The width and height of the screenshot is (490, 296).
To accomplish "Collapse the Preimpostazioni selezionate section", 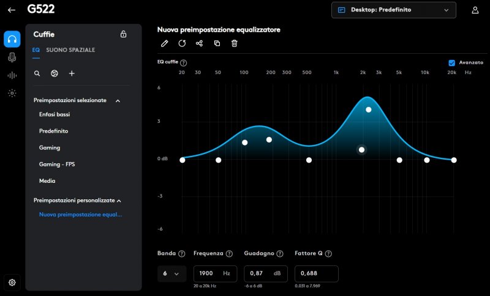I will 118,100.
